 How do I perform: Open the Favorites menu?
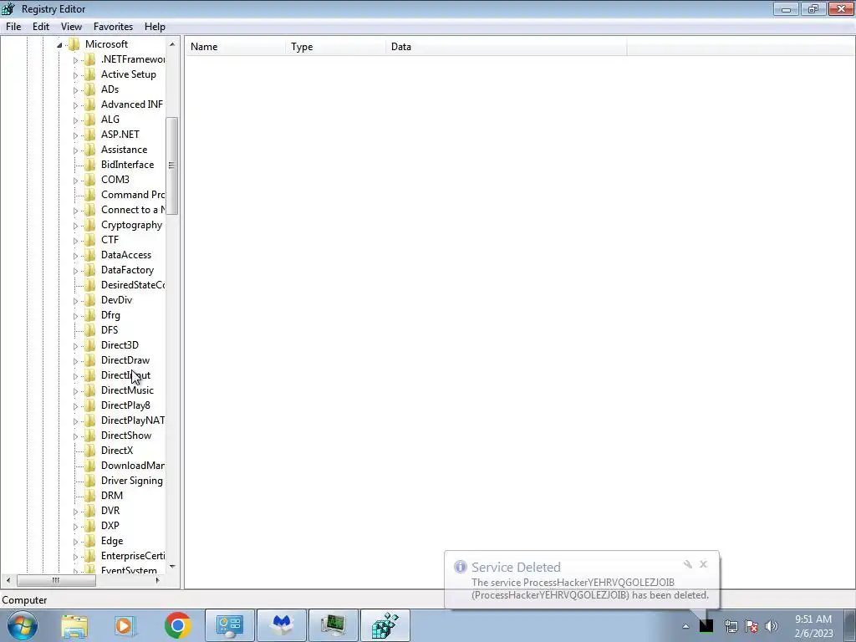pyautogui.click(x=113, y=26)
